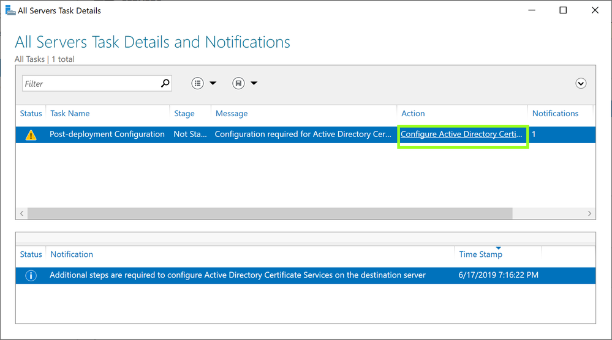Sort tasks by Action column header
Image resolution: width=612 pixels, height=340 pixels.
point(413,113)
